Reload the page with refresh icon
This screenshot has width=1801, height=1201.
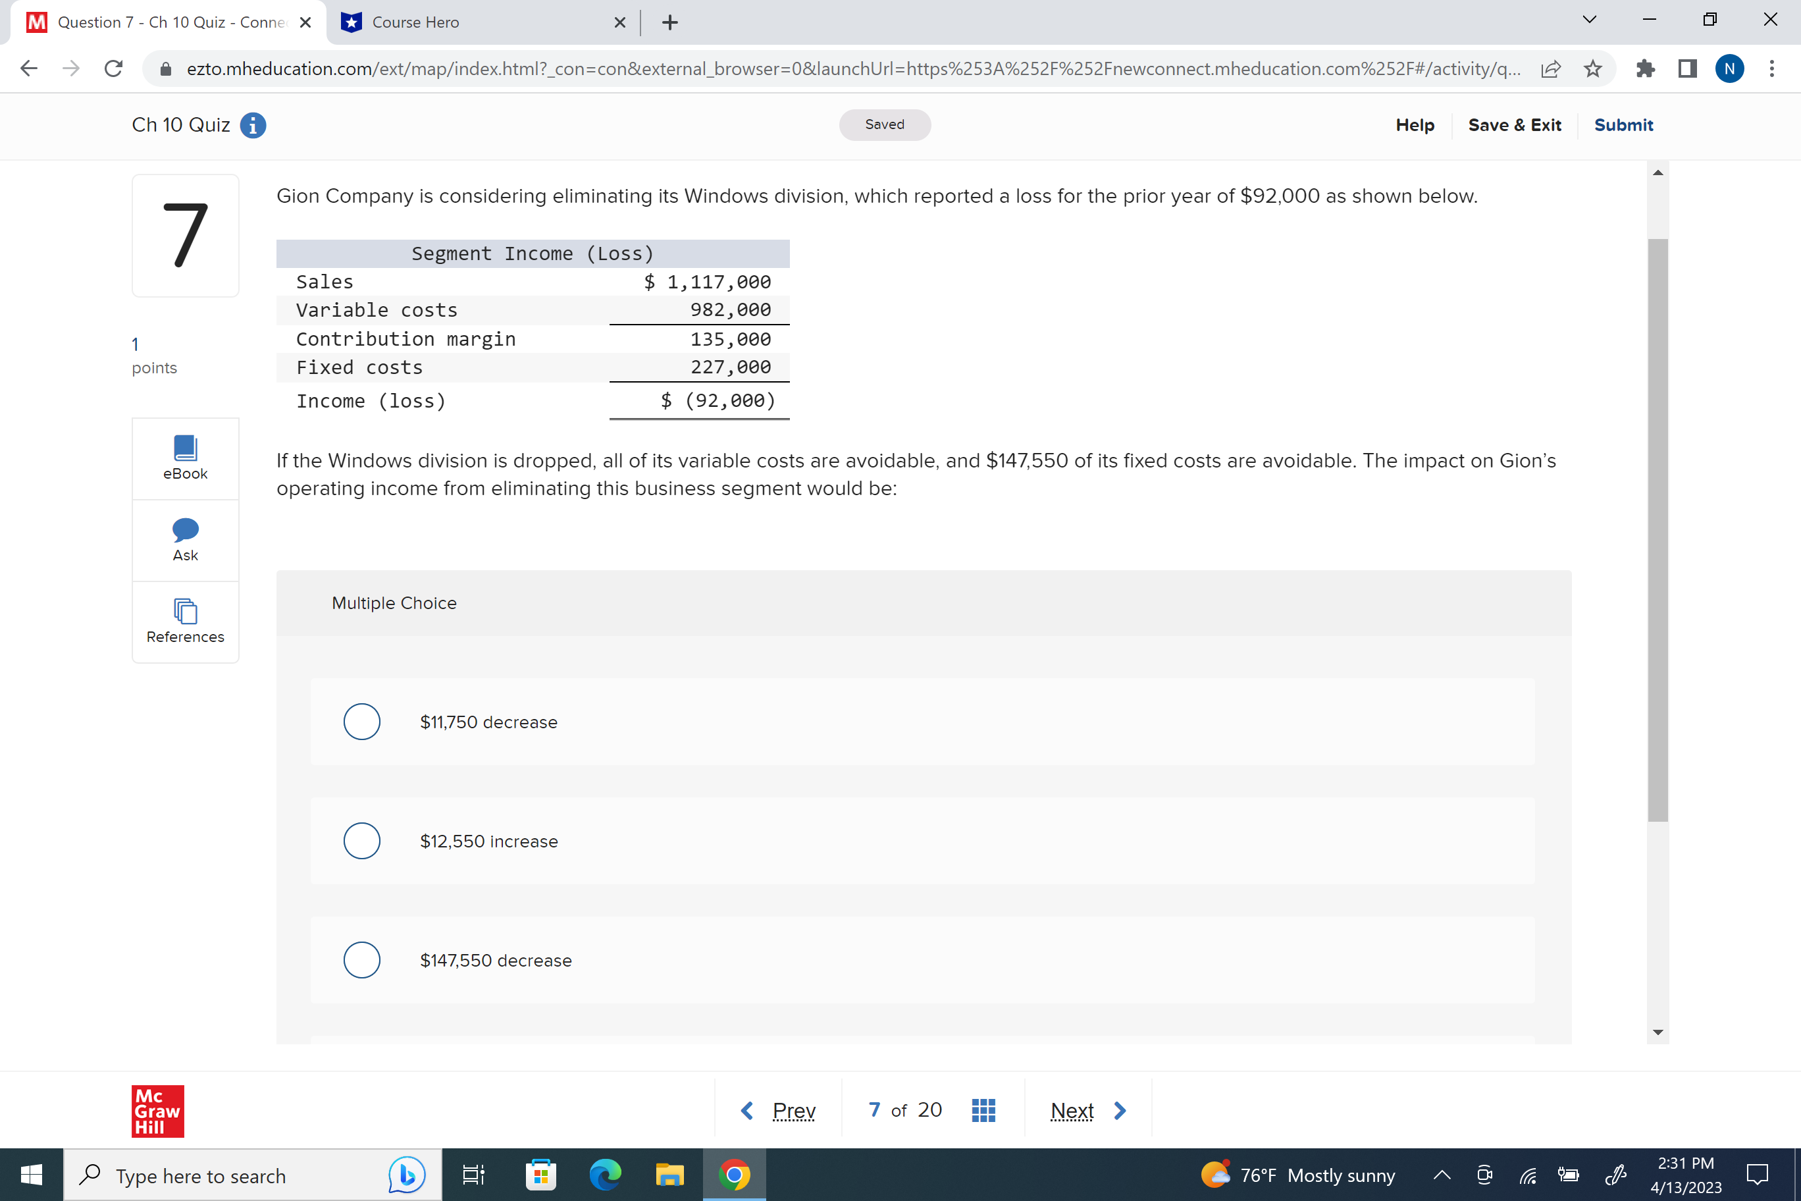click(113, 69)
